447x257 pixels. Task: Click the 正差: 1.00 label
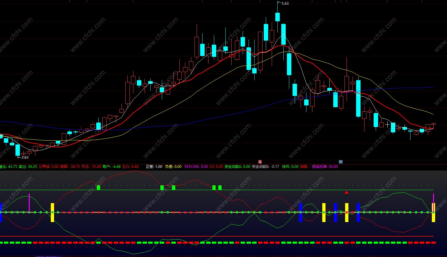(x=154, y=167)
